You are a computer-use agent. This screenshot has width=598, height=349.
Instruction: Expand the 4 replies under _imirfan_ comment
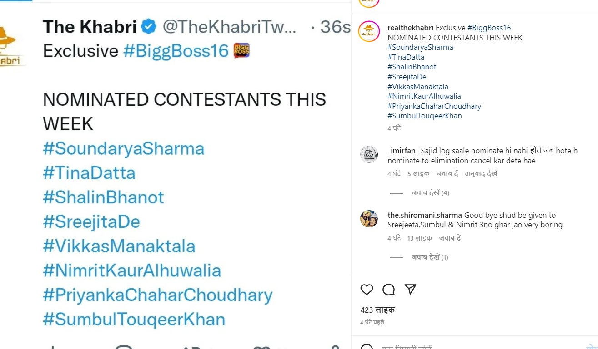[430, 193]
